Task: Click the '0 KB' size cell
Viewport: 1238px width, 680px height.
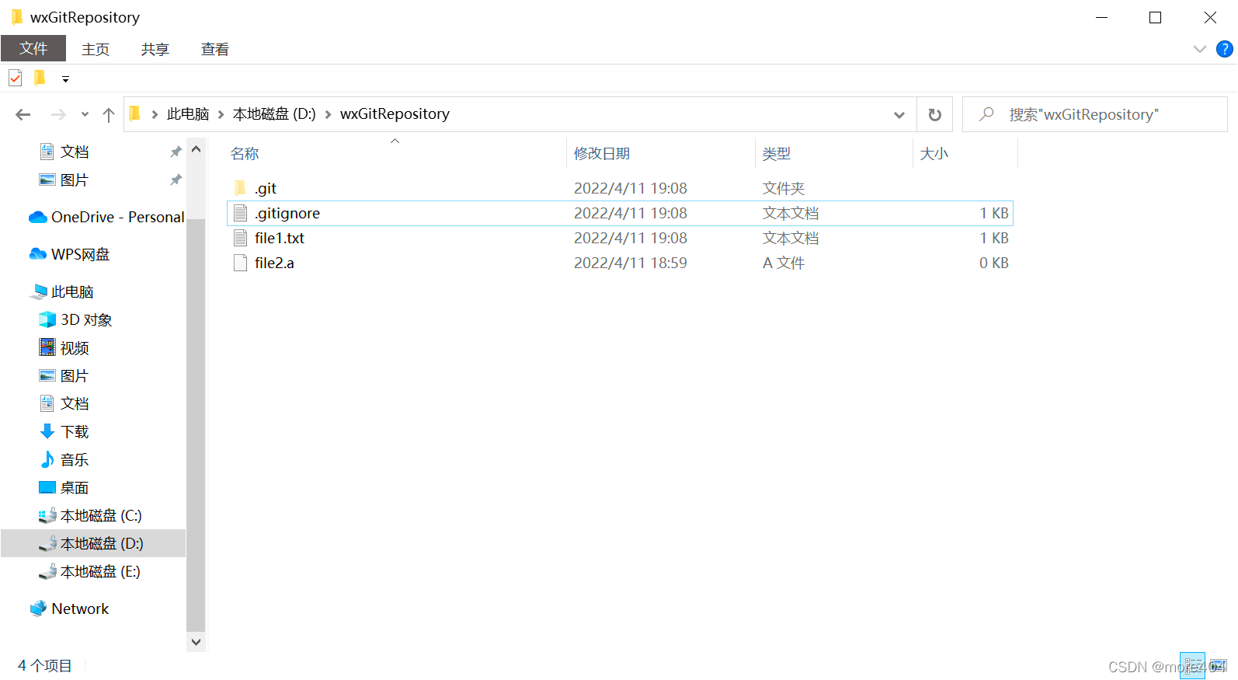Action: [994, 263]
